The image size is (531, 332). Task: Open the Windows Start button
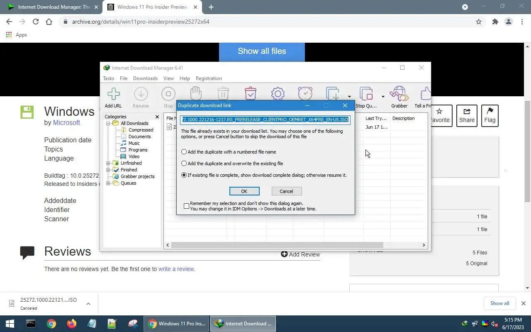(x=10, y=324)
